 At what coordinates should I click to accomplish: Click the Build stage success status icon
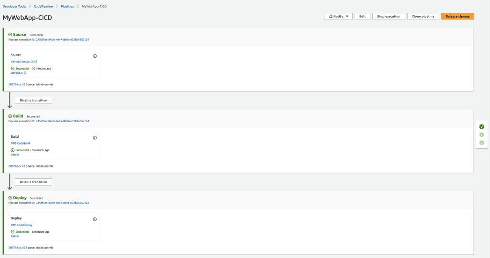coord(10,116)
